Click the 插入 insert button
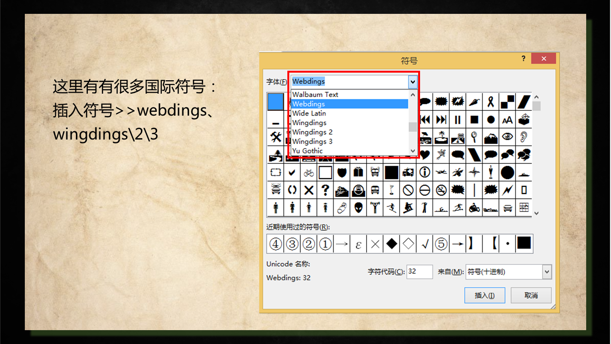 (x=485, y=295)
